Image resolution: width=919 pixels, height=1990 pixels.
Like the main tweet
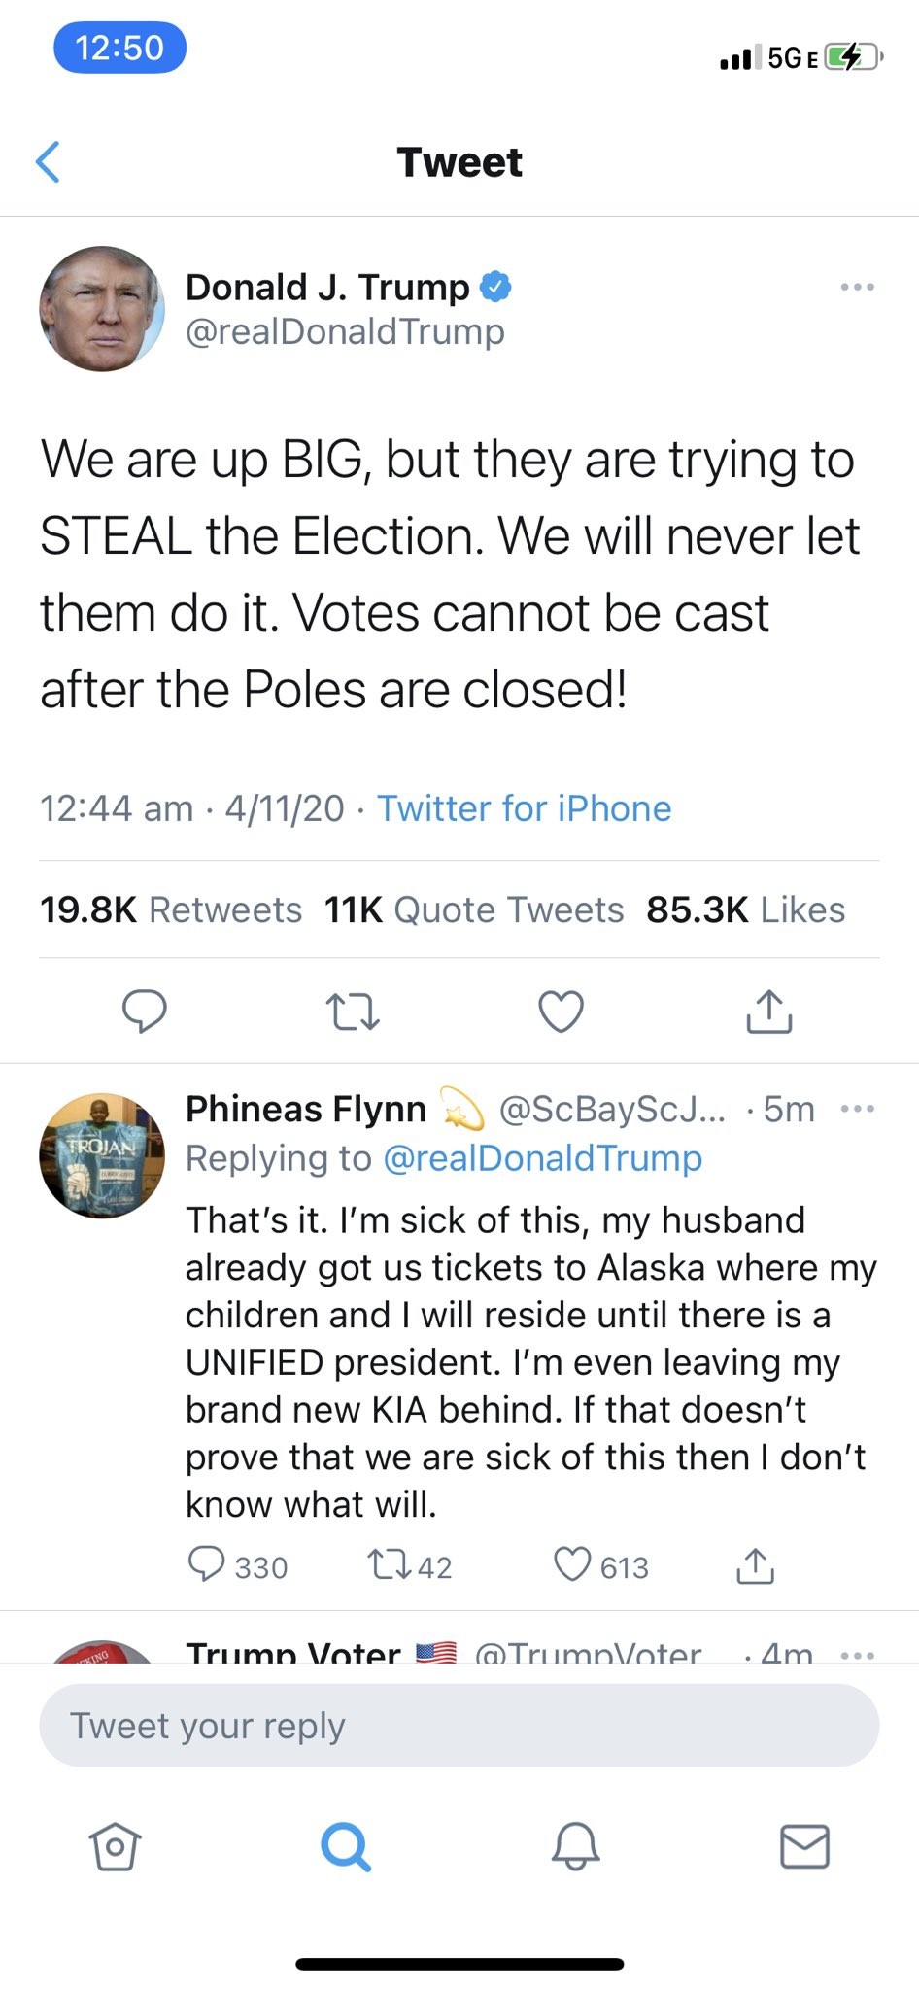pyautogui.click(x=561, y=1011)
